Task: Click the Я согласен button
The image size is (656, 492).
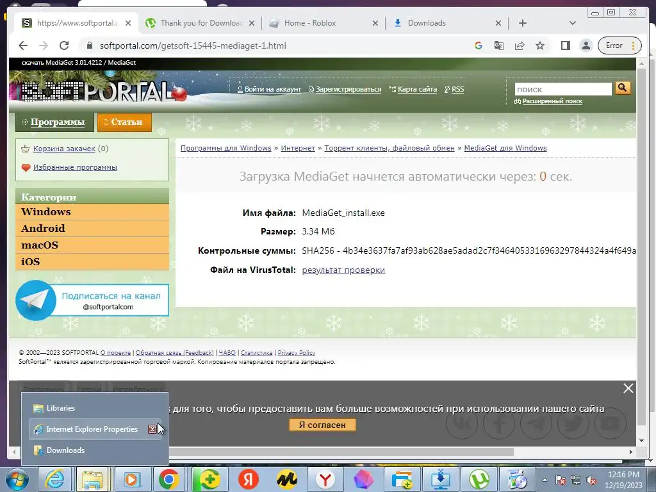Action: tap(322, 425)
